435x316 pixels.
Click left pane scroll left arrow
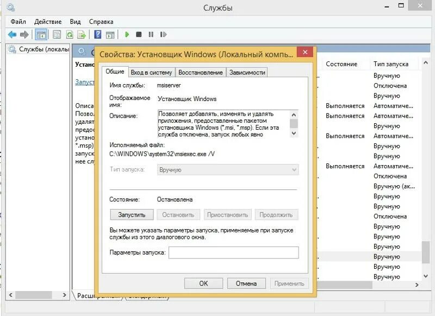(x=10, y=295)
